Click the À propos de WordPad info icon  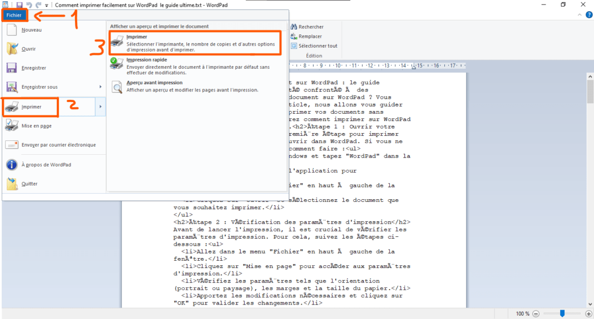tap(12, 165)
